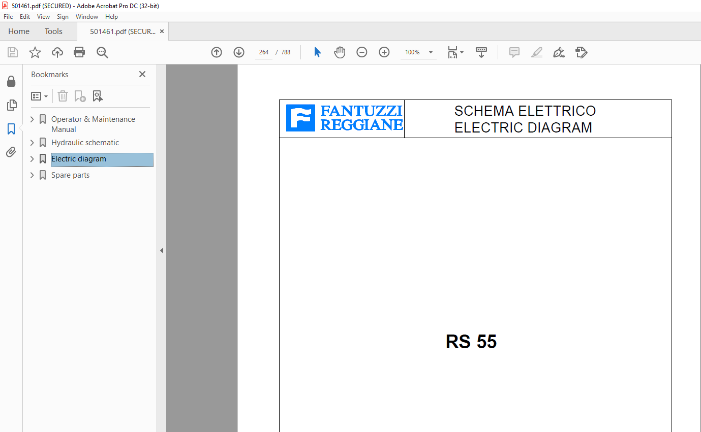701x432 pixels.
Task: Expand the Spare parts bookmark
Action: (33, 175)
